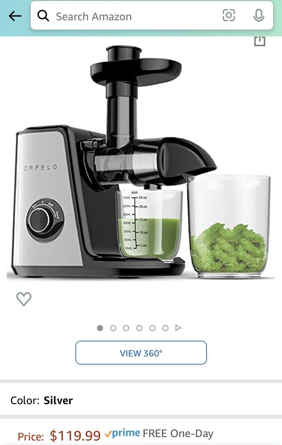Image resolution: width=282 pixels, height=445 pixels.
Task: Switch to the third image dot
Action: pos(126,328)
